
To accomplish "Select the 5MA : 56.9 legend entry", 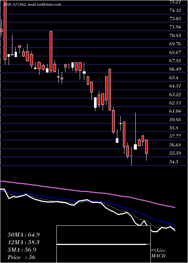I will pos(22,250).
